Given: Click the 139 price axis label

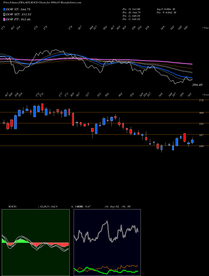Looking at the screenshot, I should [201, 146].
